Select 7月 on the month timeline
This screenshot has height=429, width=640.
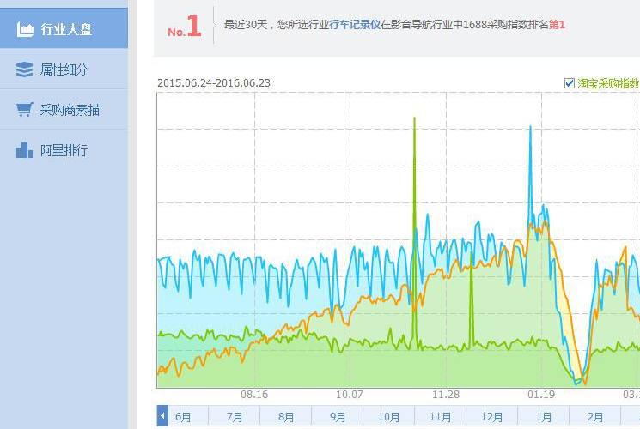pyautogui.click(x=235, y=417)
